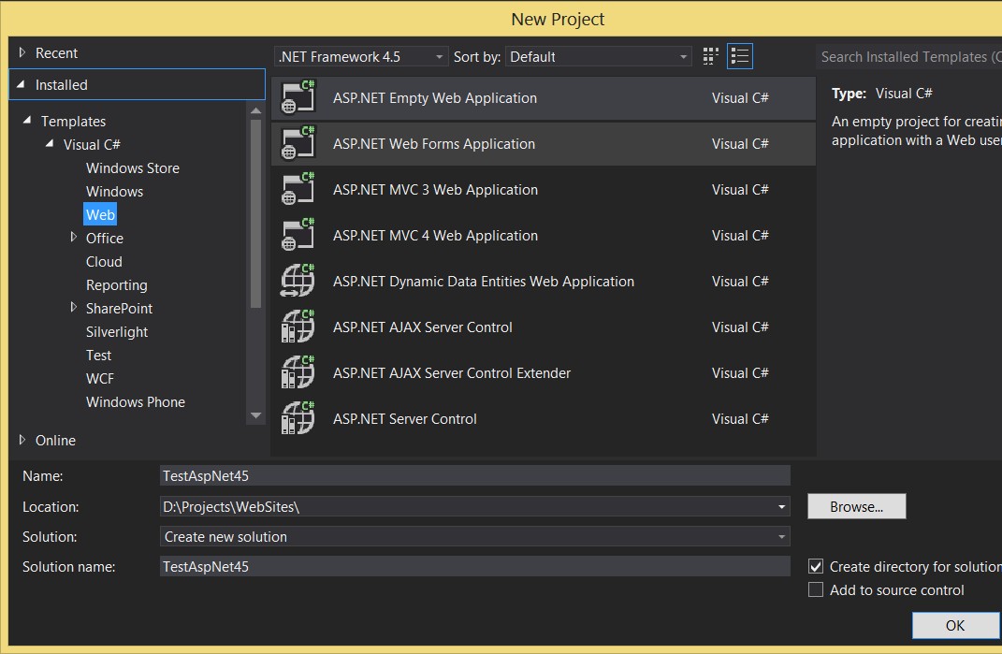
Task: Open the .NET Framework 4.5 version dropdown
Action: pyautogui.click(x=361, y=57)
